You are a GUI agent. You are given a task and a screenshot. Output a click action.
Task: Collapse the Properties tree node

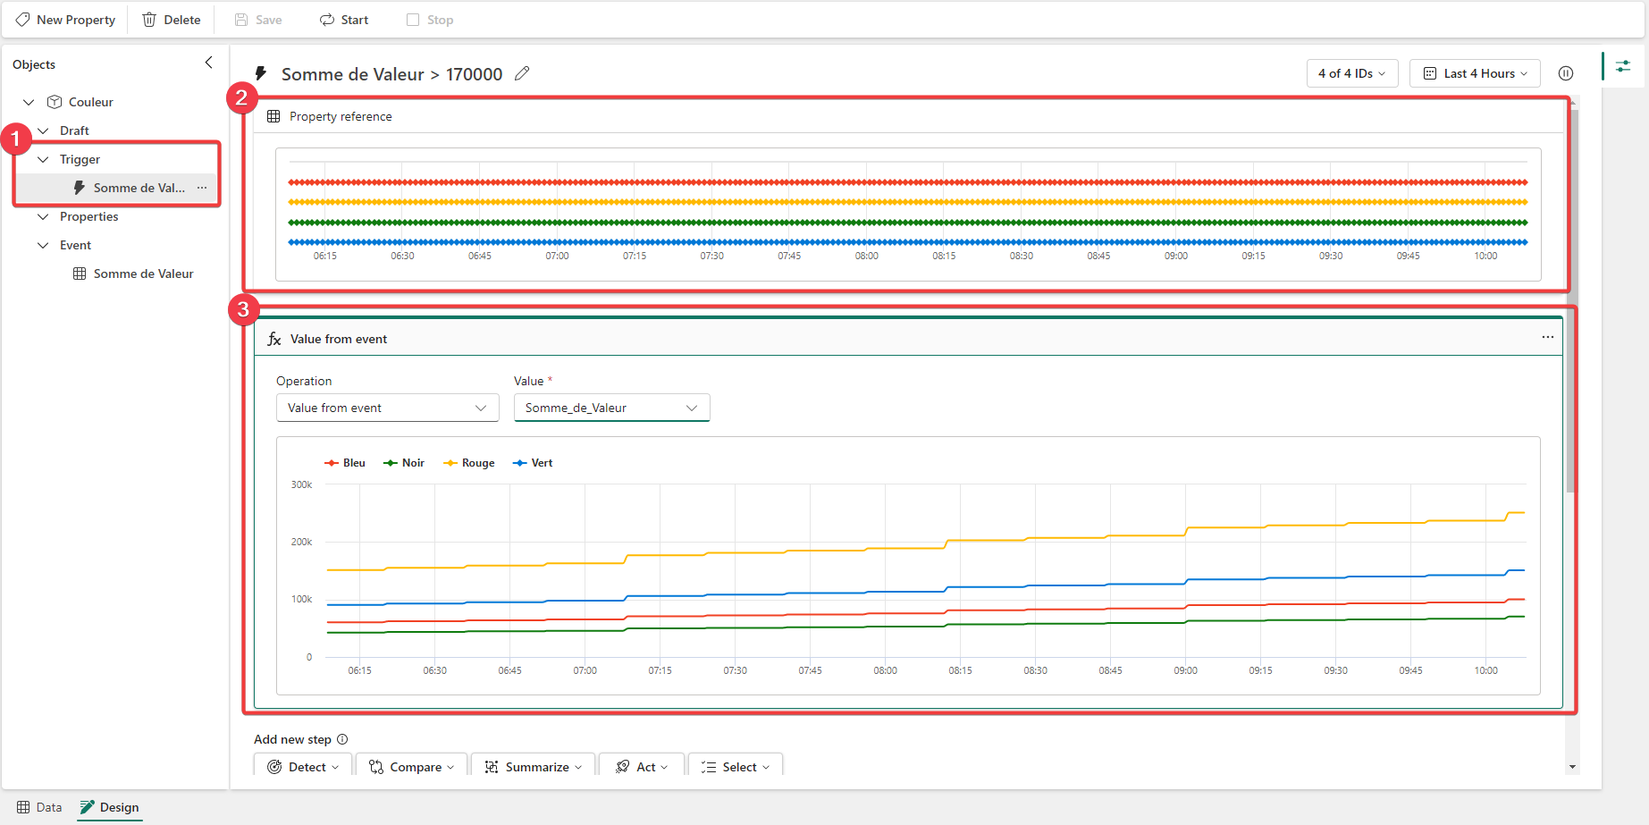[43, 216]
